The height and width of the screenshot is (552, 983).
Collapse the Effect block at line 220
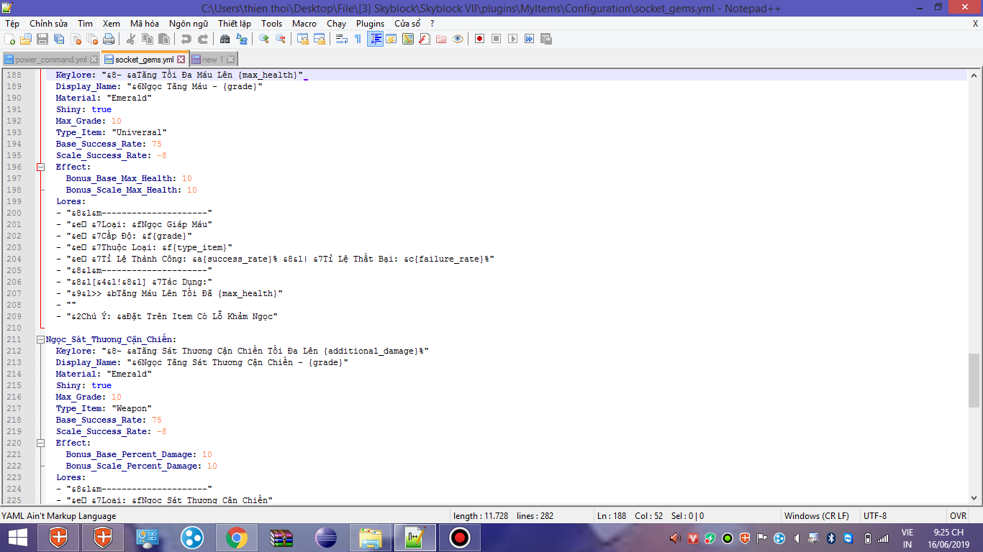coord(41,443)
